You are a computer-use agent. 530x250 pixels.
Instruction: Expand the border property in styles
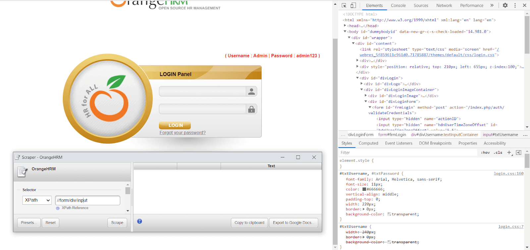click(x=364, y=209)
